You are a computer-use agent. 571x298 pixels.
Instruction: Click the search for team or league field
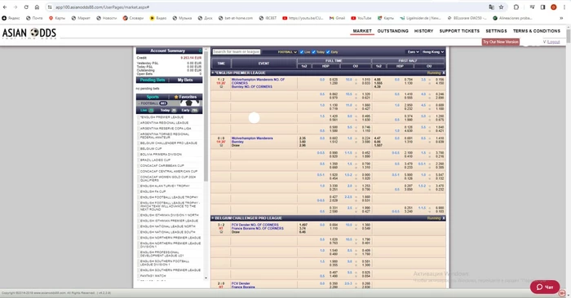237,52
